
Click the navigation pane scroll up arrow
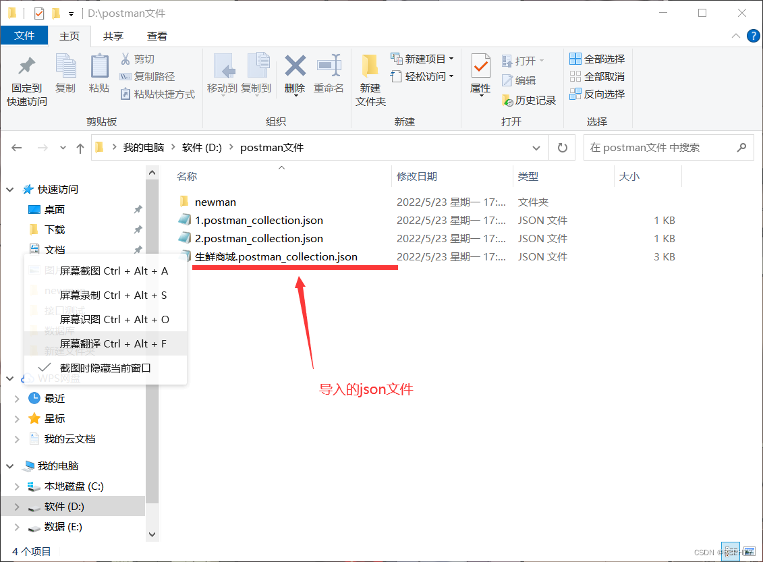pyautogui.click(x=152, y=173)
